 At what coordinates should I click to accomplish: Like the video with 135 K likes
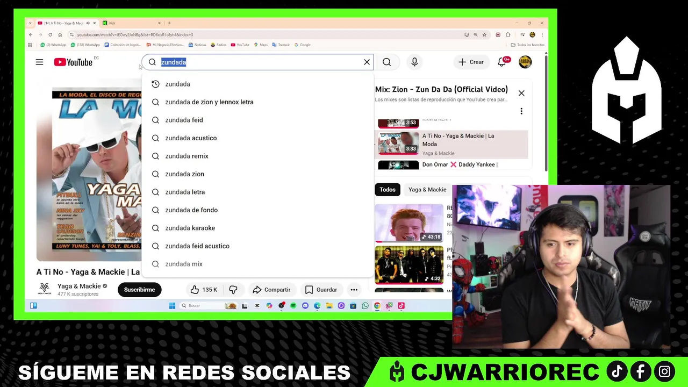(204, 290)
